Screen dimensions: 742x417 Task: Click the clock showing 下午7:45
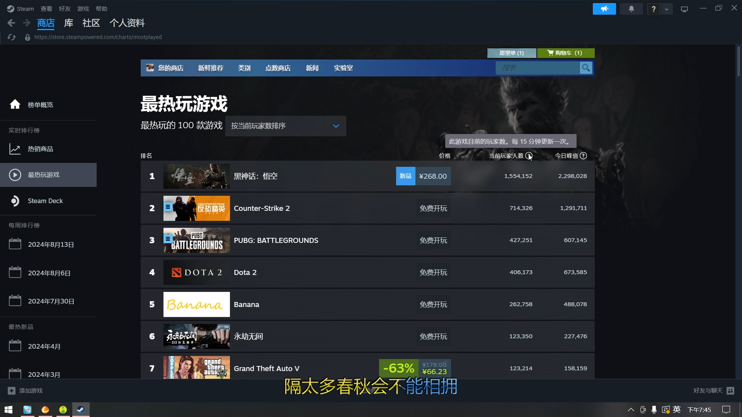(699, 410)
